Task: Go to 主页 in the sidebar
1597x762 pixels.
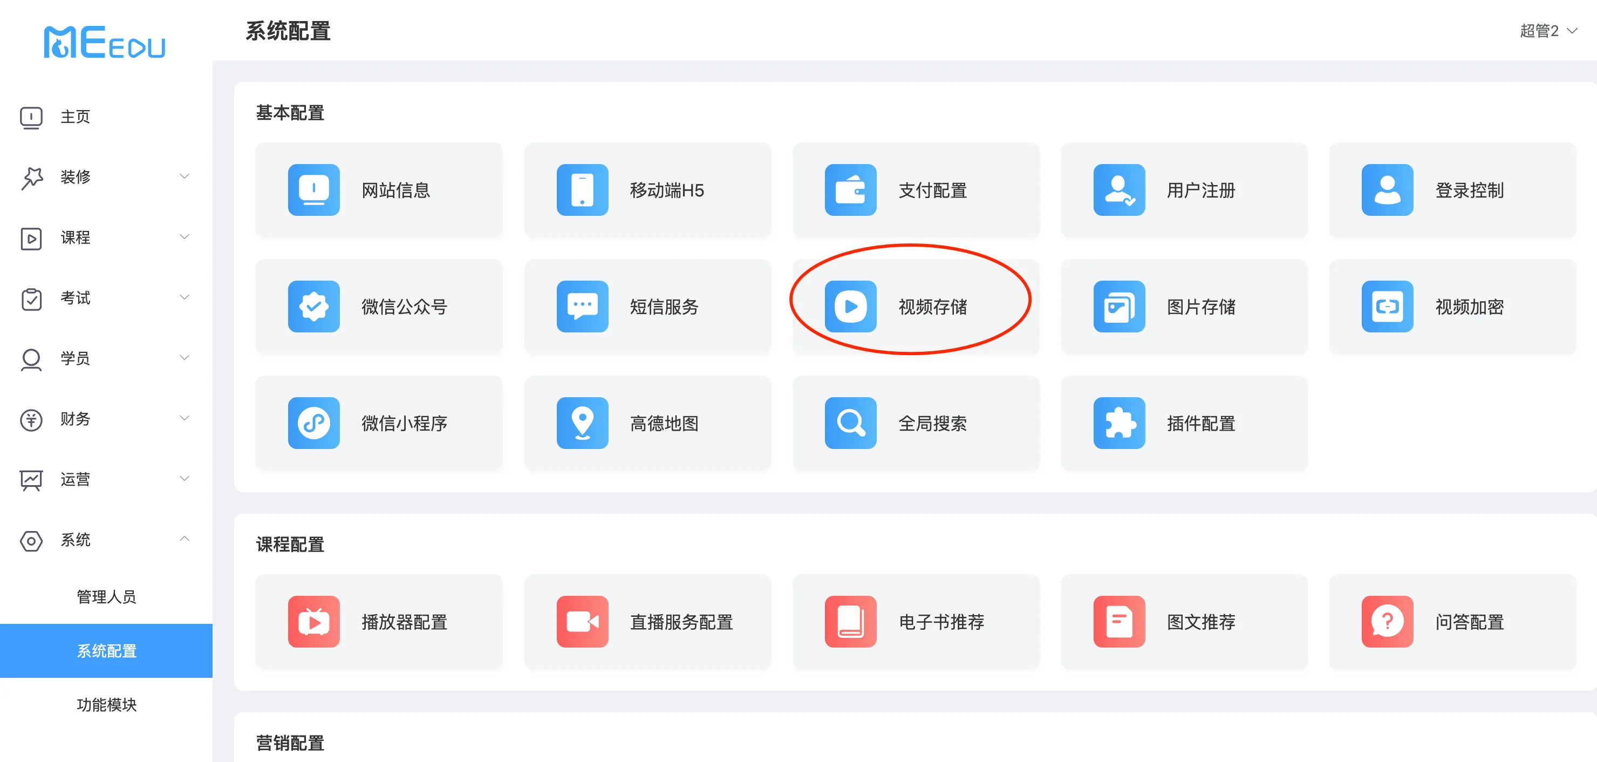Action: pos(106,117)
